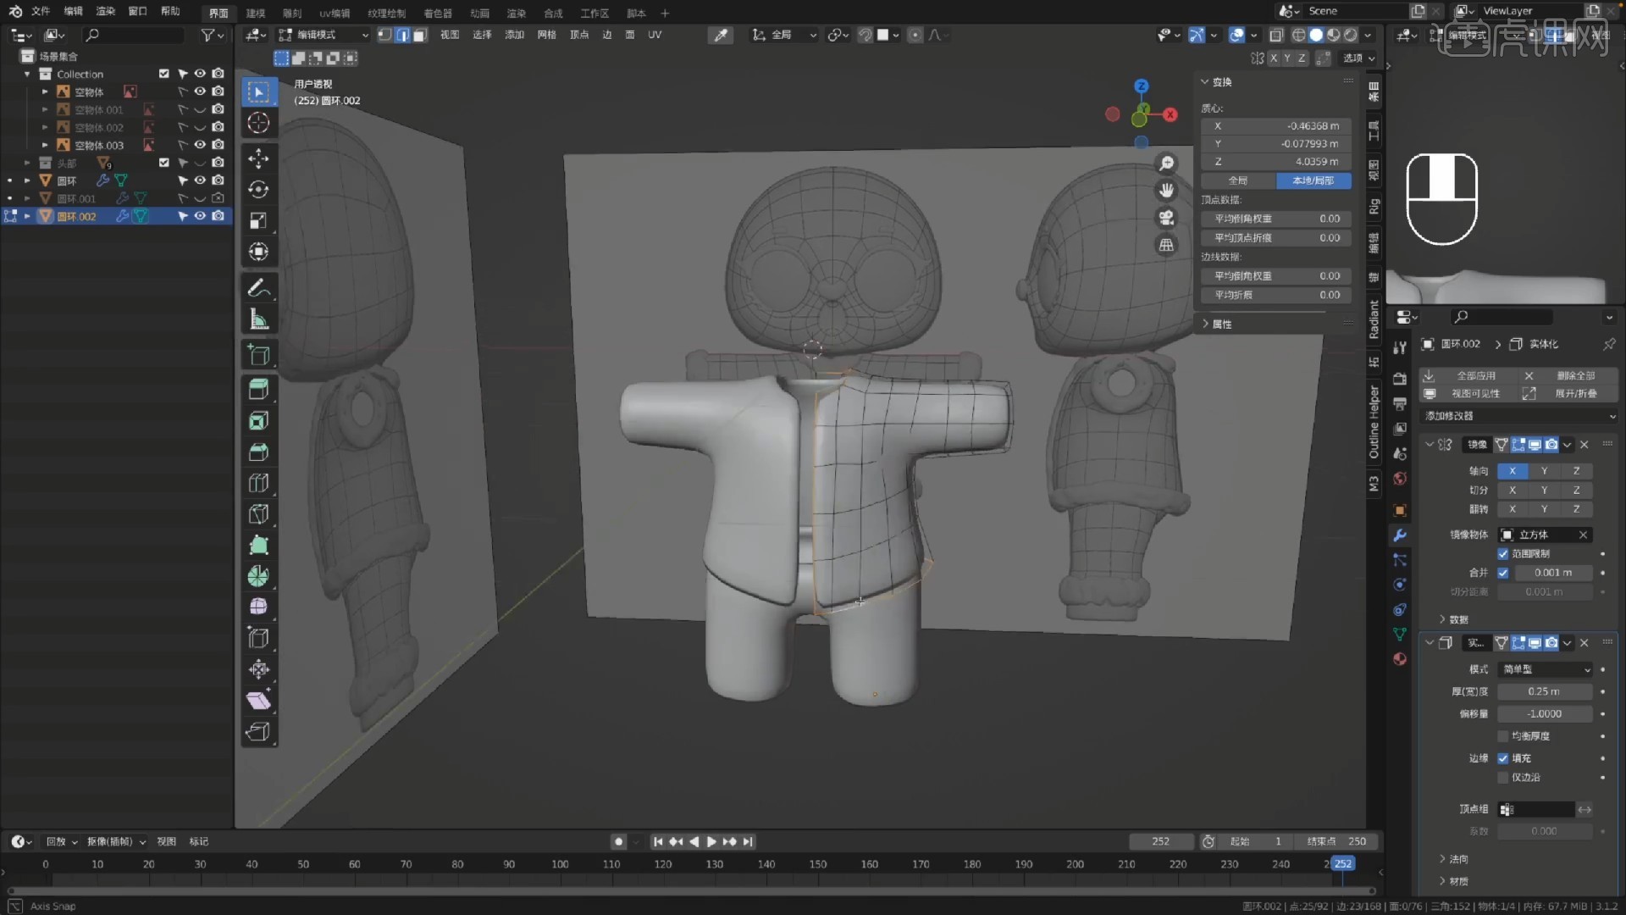The image size is (1626, 915).
Task: Switch to solid viewport shading
Action: tap(1316, 35)
